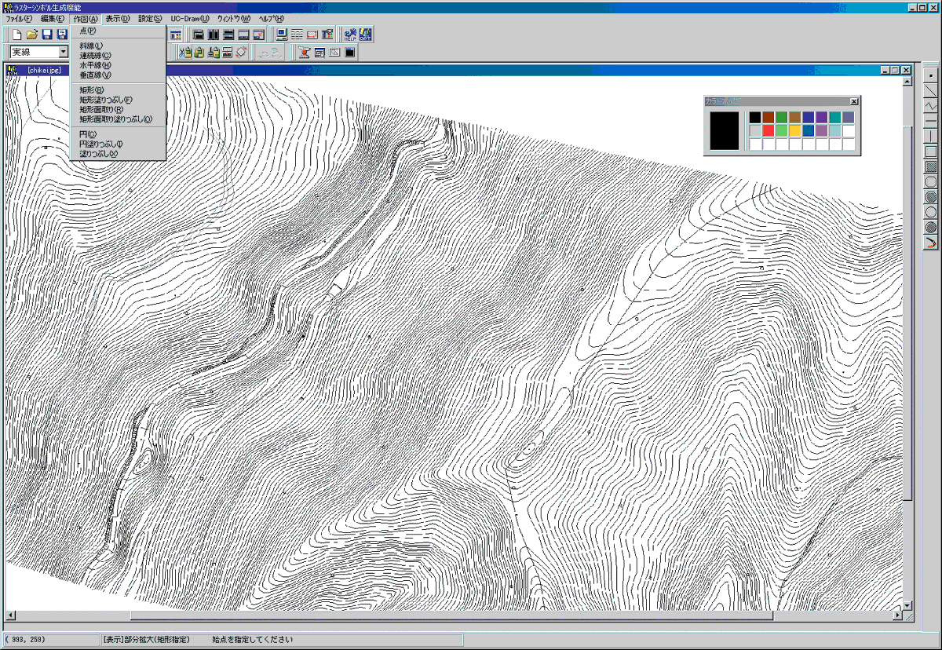Select the diagonal line tool in right toolbar
The image size is (942, 650).
[931, 90]
